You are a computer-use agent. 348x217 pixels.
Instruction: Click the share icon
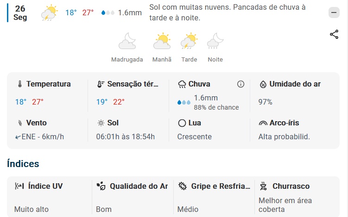334,34
